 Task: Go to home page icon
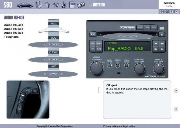point(167,12)
